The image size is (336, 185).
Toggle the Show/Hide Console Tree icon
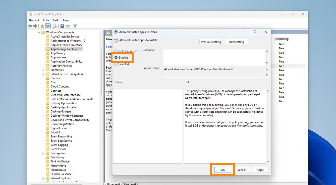[48, 26]
